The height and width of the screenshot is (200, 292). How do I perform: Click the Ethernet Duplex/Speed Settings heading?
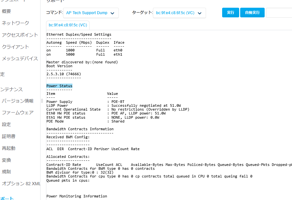point(79,34)
